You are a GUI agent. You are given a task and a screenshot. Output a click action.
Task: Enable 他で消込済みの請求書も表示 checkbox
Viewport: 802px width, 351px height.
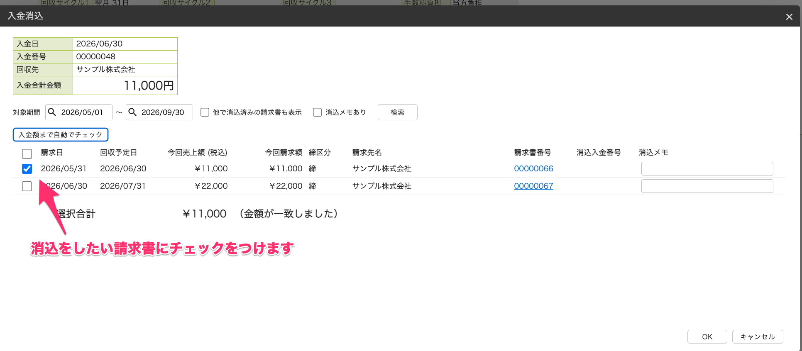(205, 112)
